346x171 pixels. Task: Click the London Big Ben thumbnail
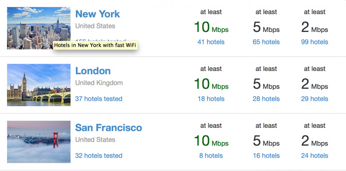pyautogui.click(x=39, y=85)
